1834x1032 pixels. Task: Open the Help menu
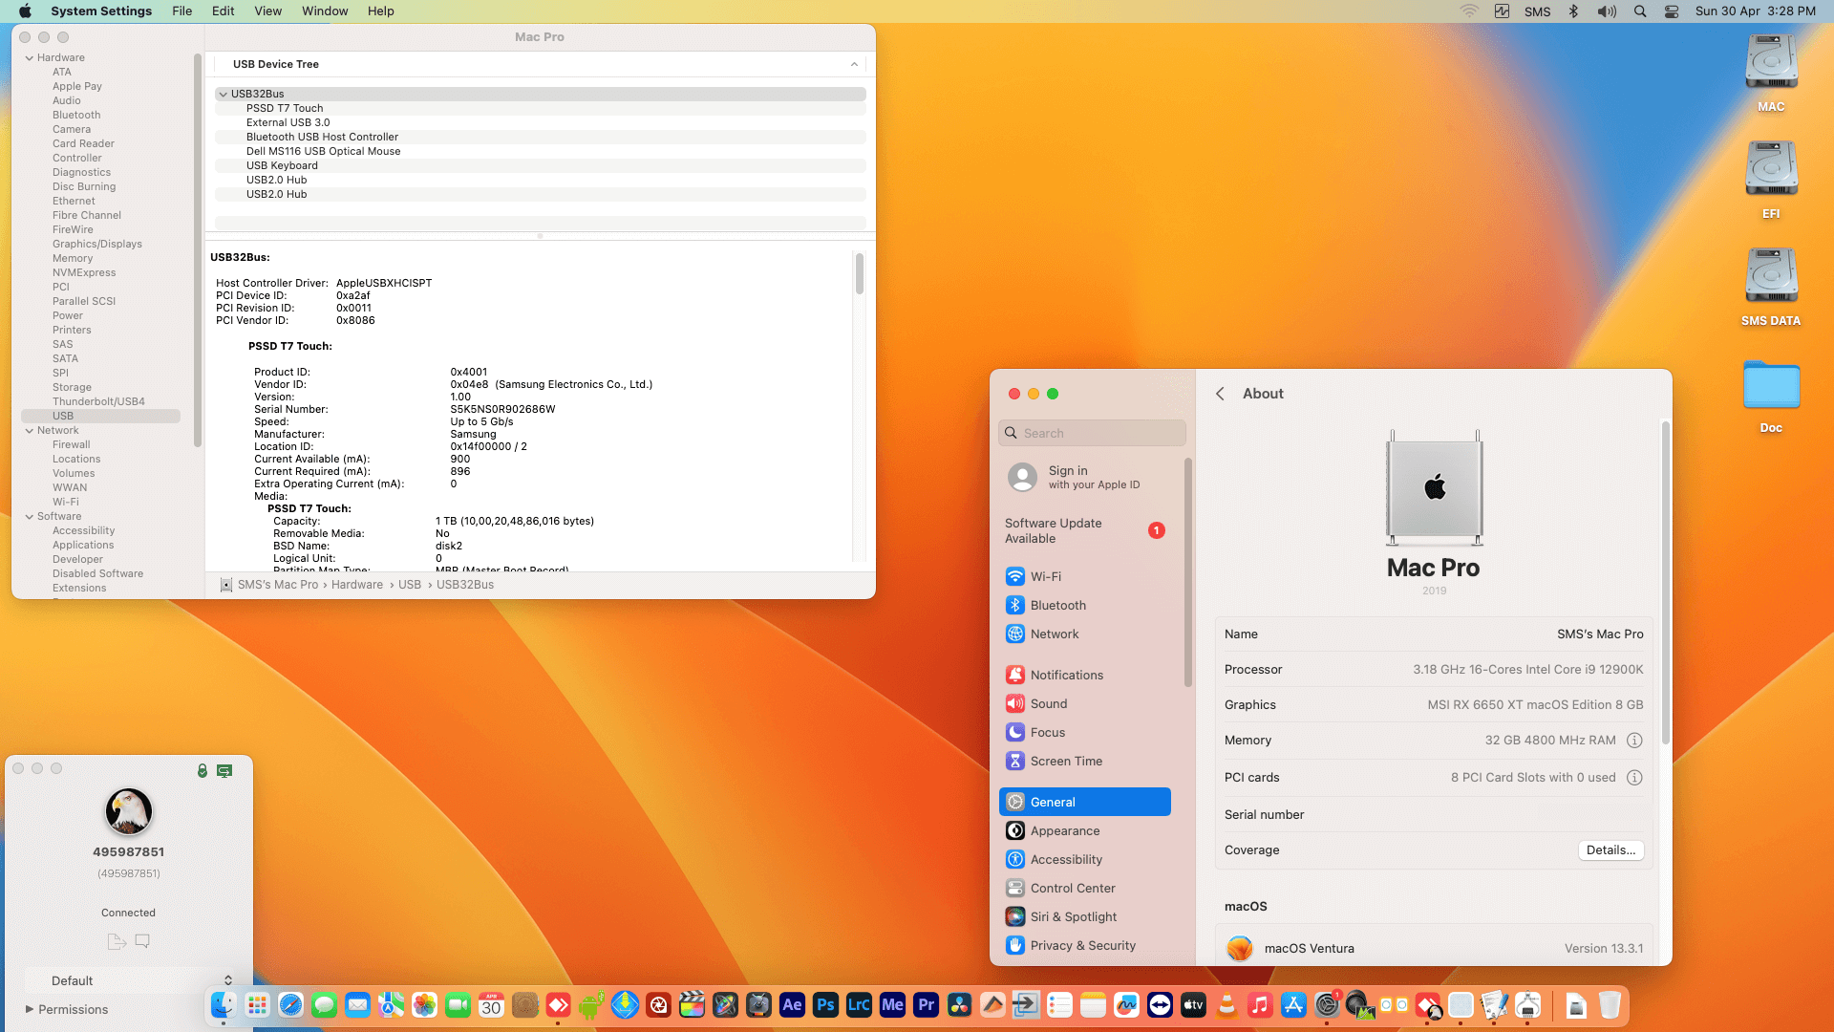[x=381, y=11]
